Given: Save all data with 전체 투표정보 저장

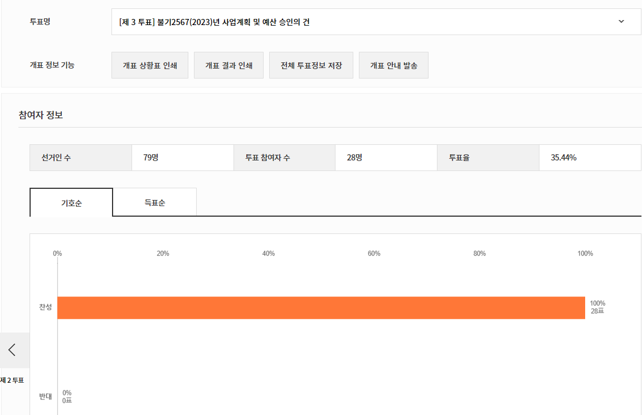Looking at the screenshot, I should [x=311, y=66].
